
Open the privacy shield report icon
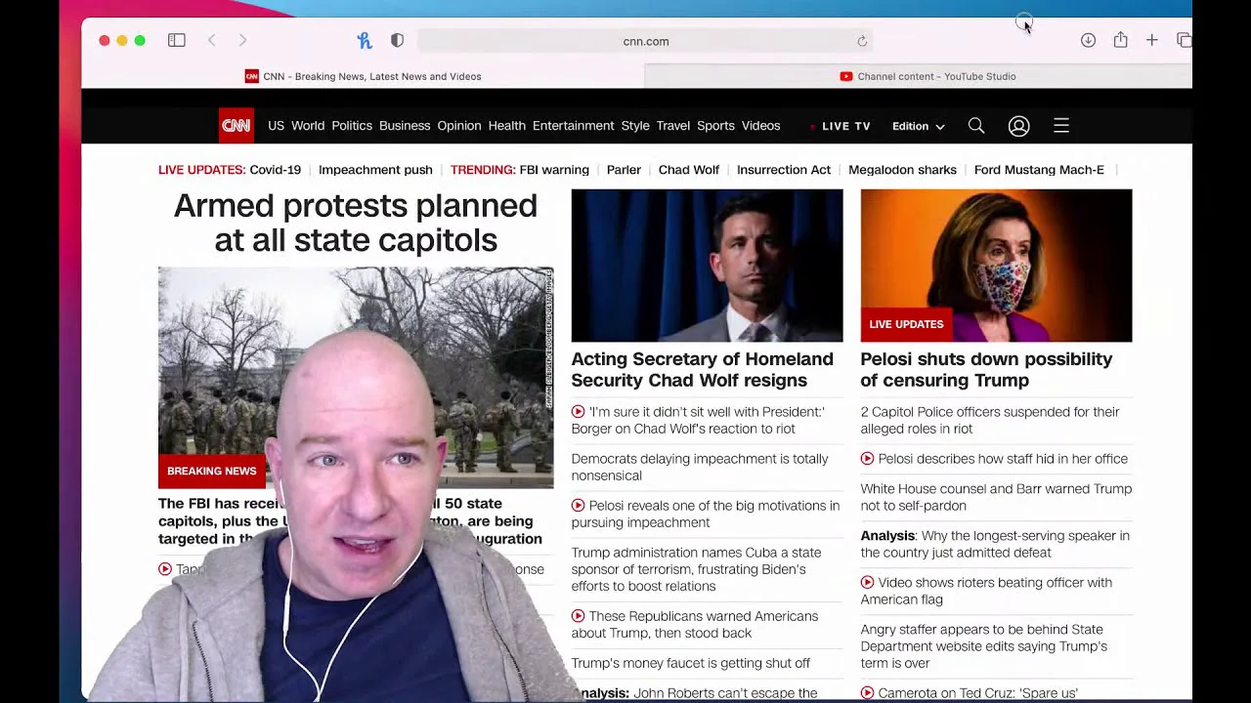[x=397, y=40]
